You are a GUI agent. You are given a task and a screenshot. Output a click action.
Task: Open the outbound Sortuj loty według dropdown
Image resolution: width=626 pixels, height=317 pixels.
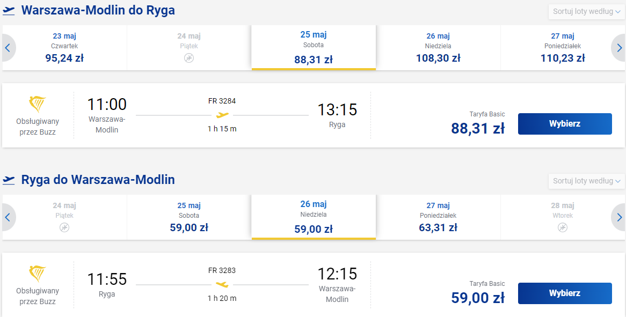click(x=586, y=12)
